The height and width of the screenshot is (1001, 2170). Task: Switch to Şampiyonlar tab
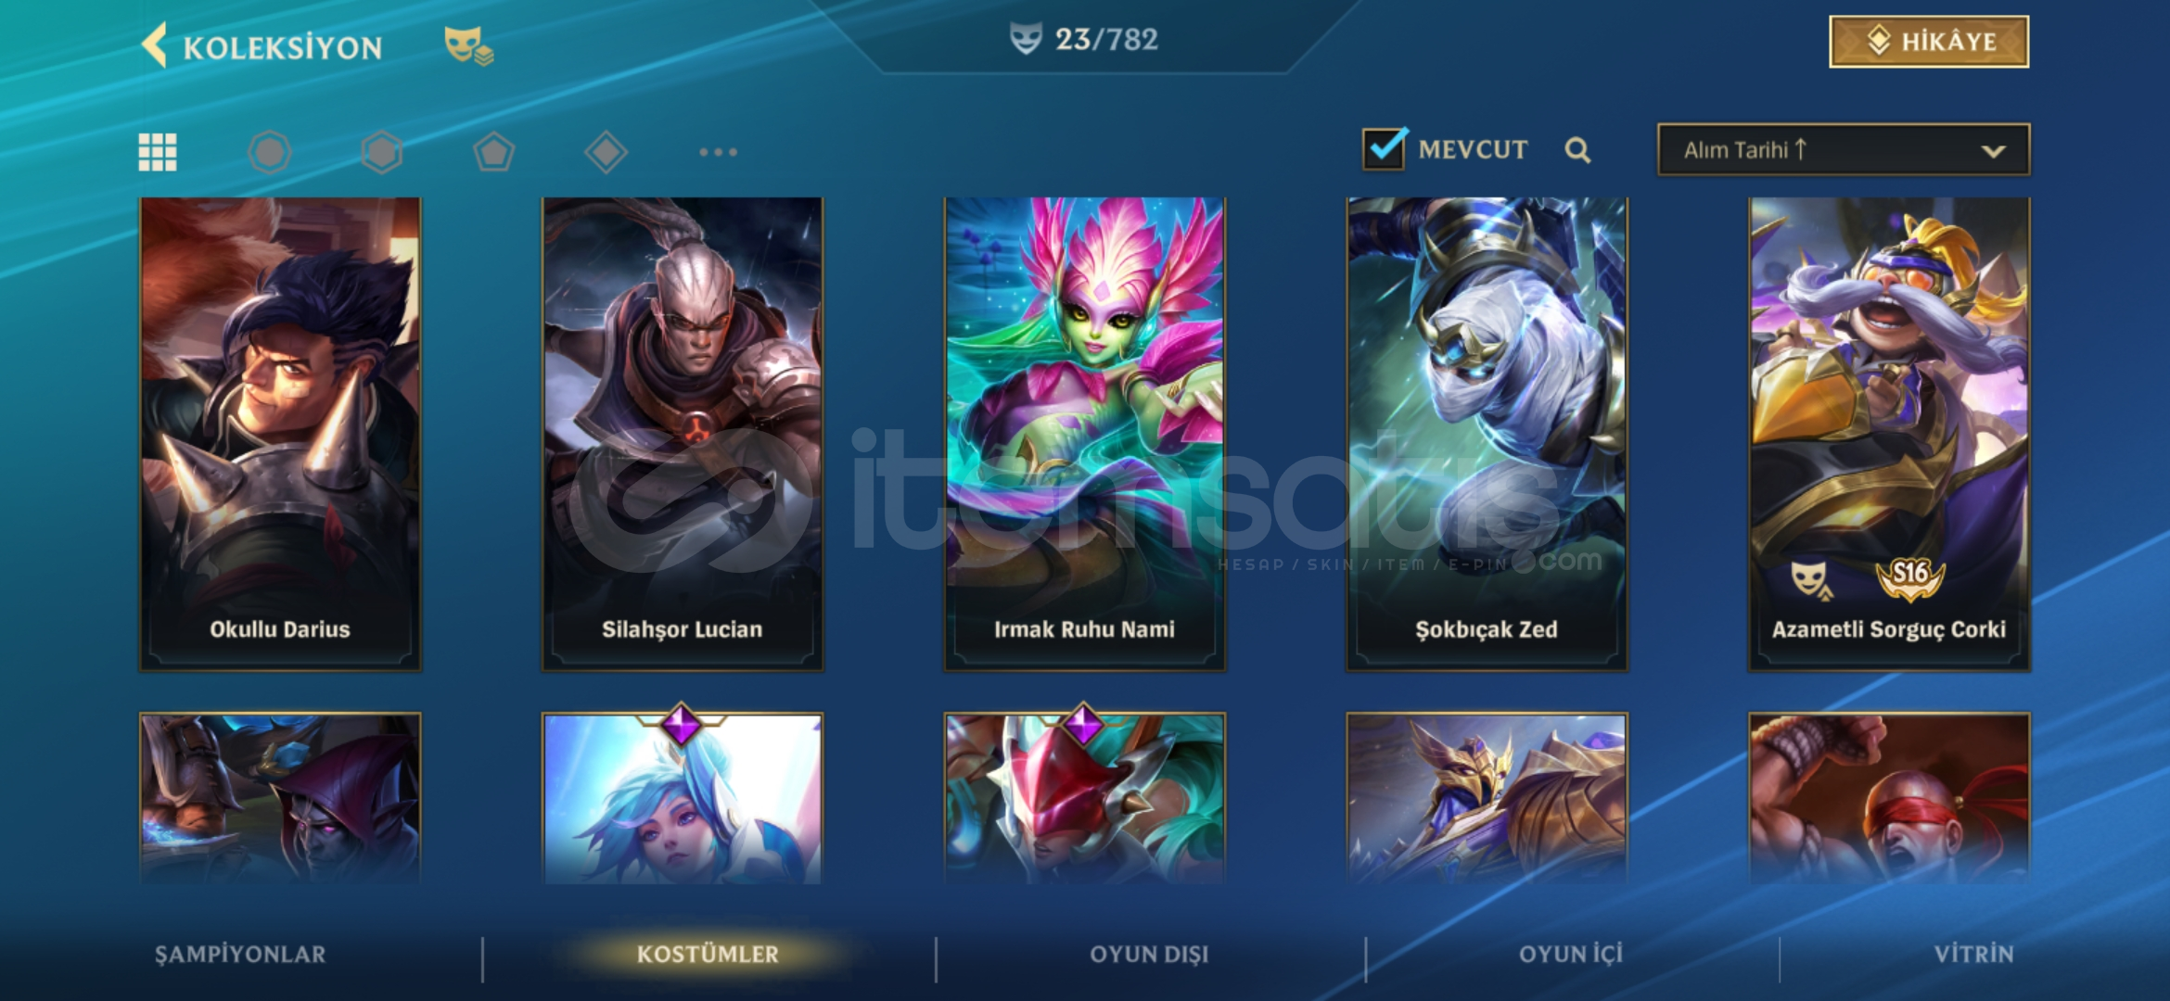coord(240,955)
